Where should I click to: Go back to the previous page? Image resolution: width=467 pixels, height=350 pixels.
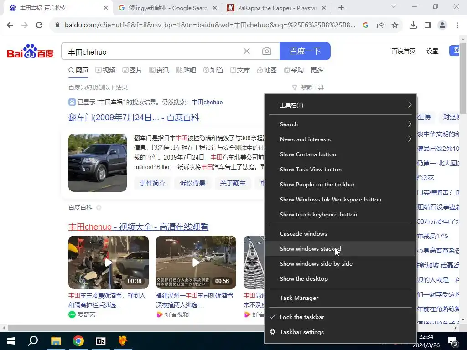point(10,26)
